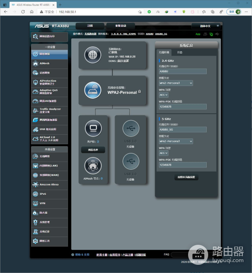The height and width of the screenshot is (273, 252).
Task: Click the green network status icon in the header
Action: click(x=211, y=34)
